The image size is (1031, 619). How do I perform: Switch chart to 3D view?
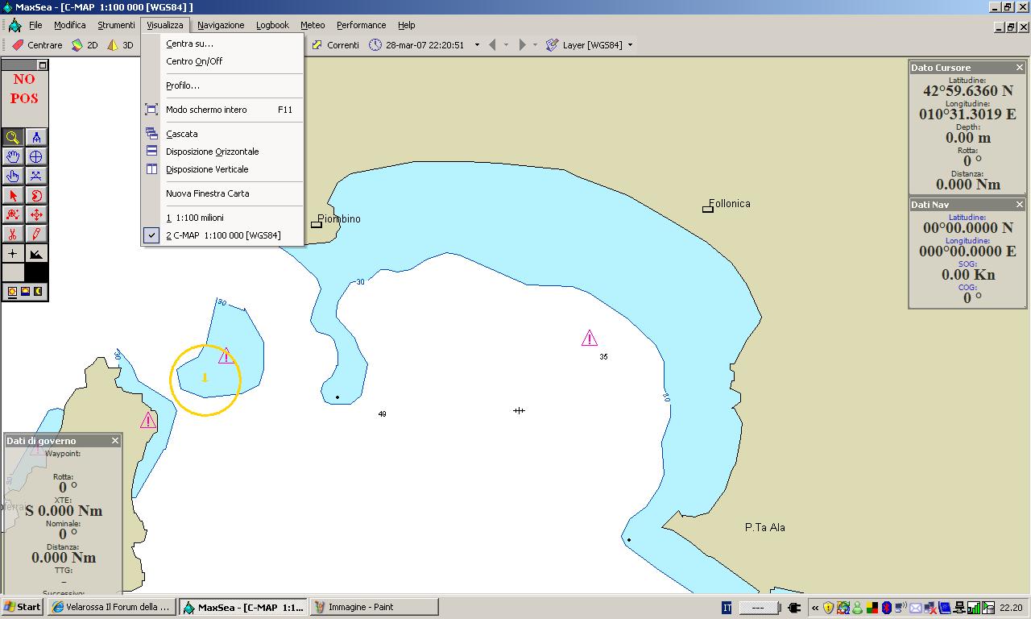(121, 45)
